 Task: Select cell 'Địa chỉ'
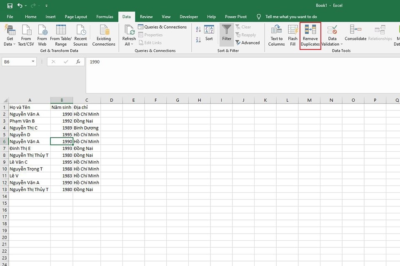pyautogui.click(x=87, y=107)
